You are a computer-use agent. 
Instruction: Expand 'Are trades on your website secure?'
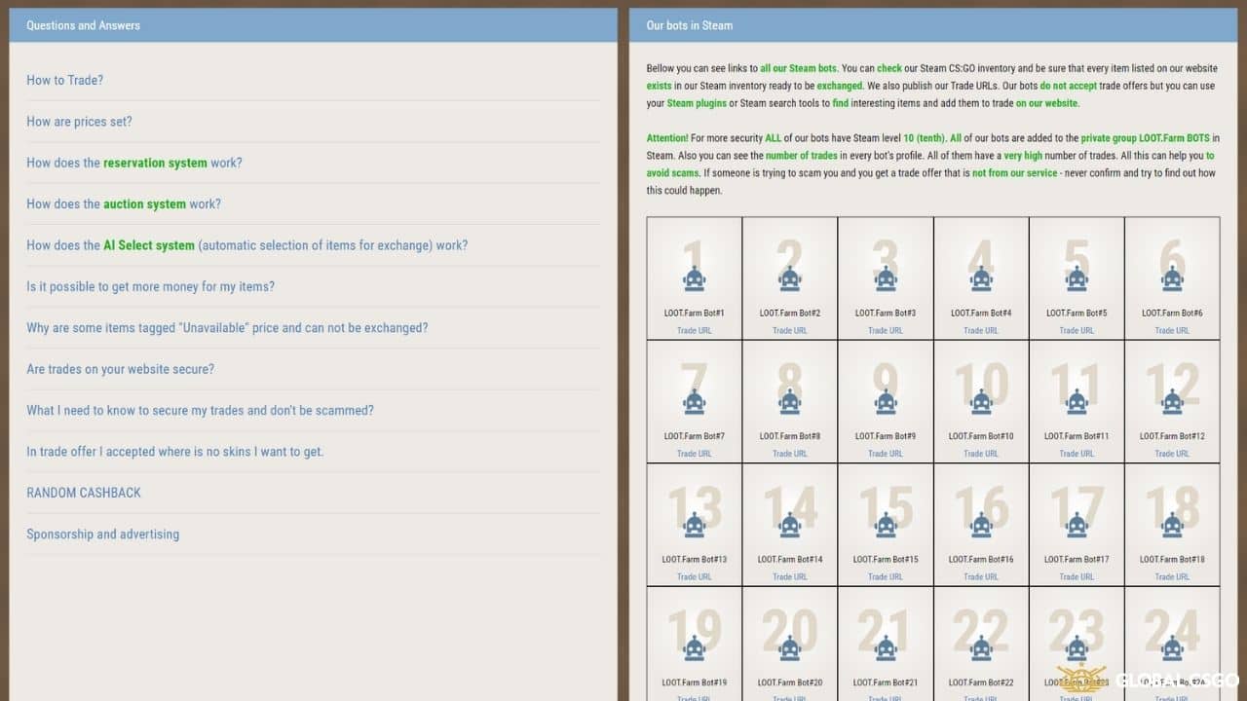(x=120, y=369)
